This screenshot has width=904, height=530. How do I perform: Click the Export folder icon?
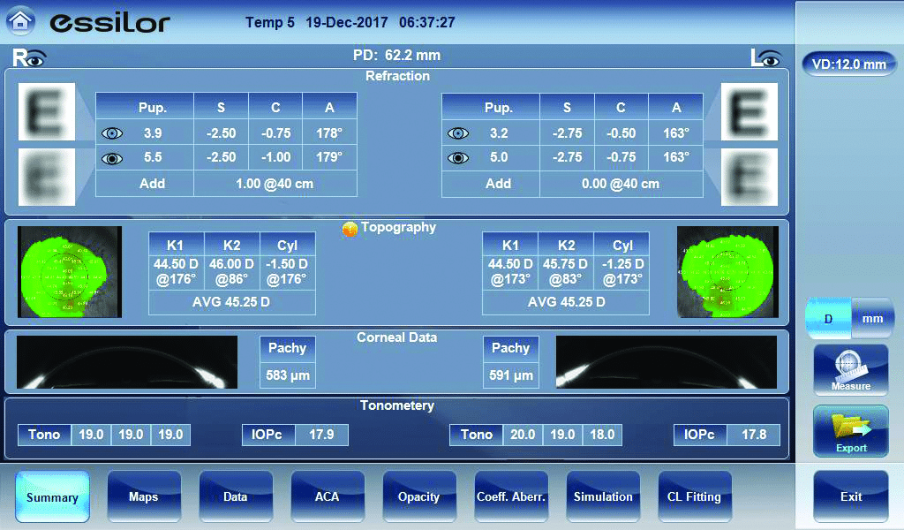[x=850, y=430]
